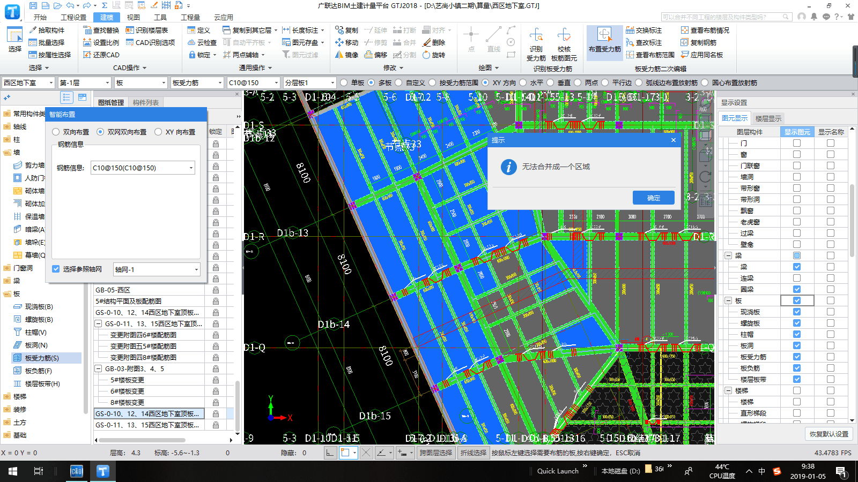Select 5#结构平面及板配筋图 drawing row
This screenshot has width=858, height=482.
click(x=149, y=301)
